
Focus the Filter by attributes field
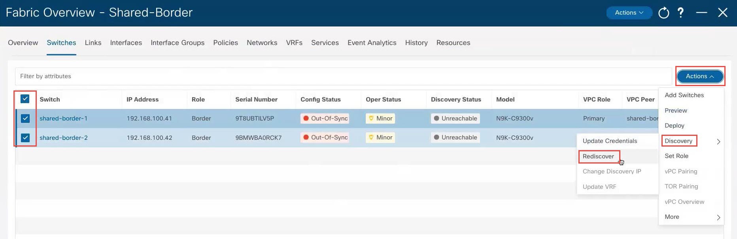pos(343,76)
